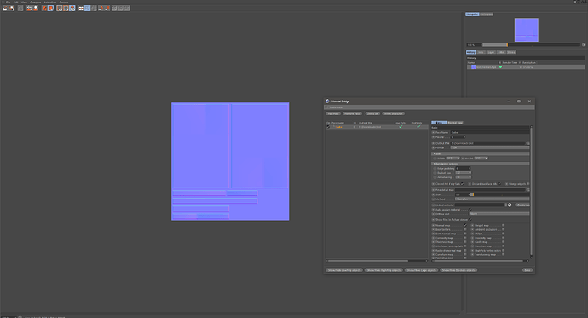Viewport: 588px width, 318px height.
Task: Enable the Cavity map checkbox
Action: (504, 242)
